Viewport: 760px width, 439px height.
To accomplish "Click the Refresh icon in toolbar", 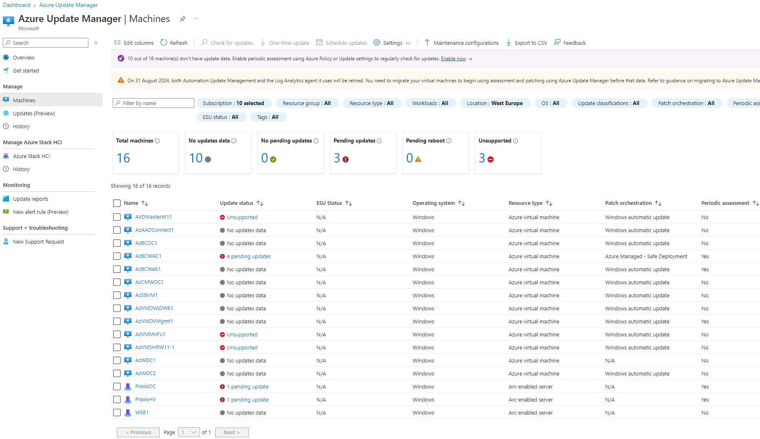I will [x=164, y=42].
